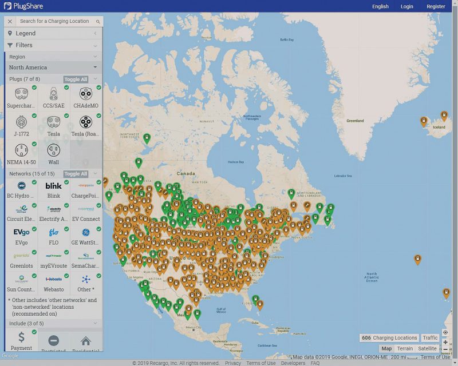The width and height of the screenshot is (458, 366).
Task: Click the Electrify America network logo
Action: pos(53,209)
